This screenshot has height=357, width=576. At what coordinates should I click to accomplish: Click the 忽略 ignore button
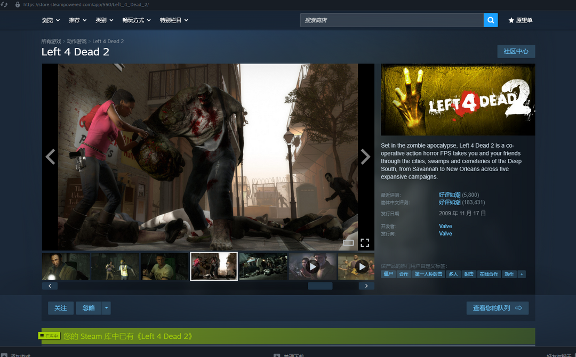pos(89,308)
